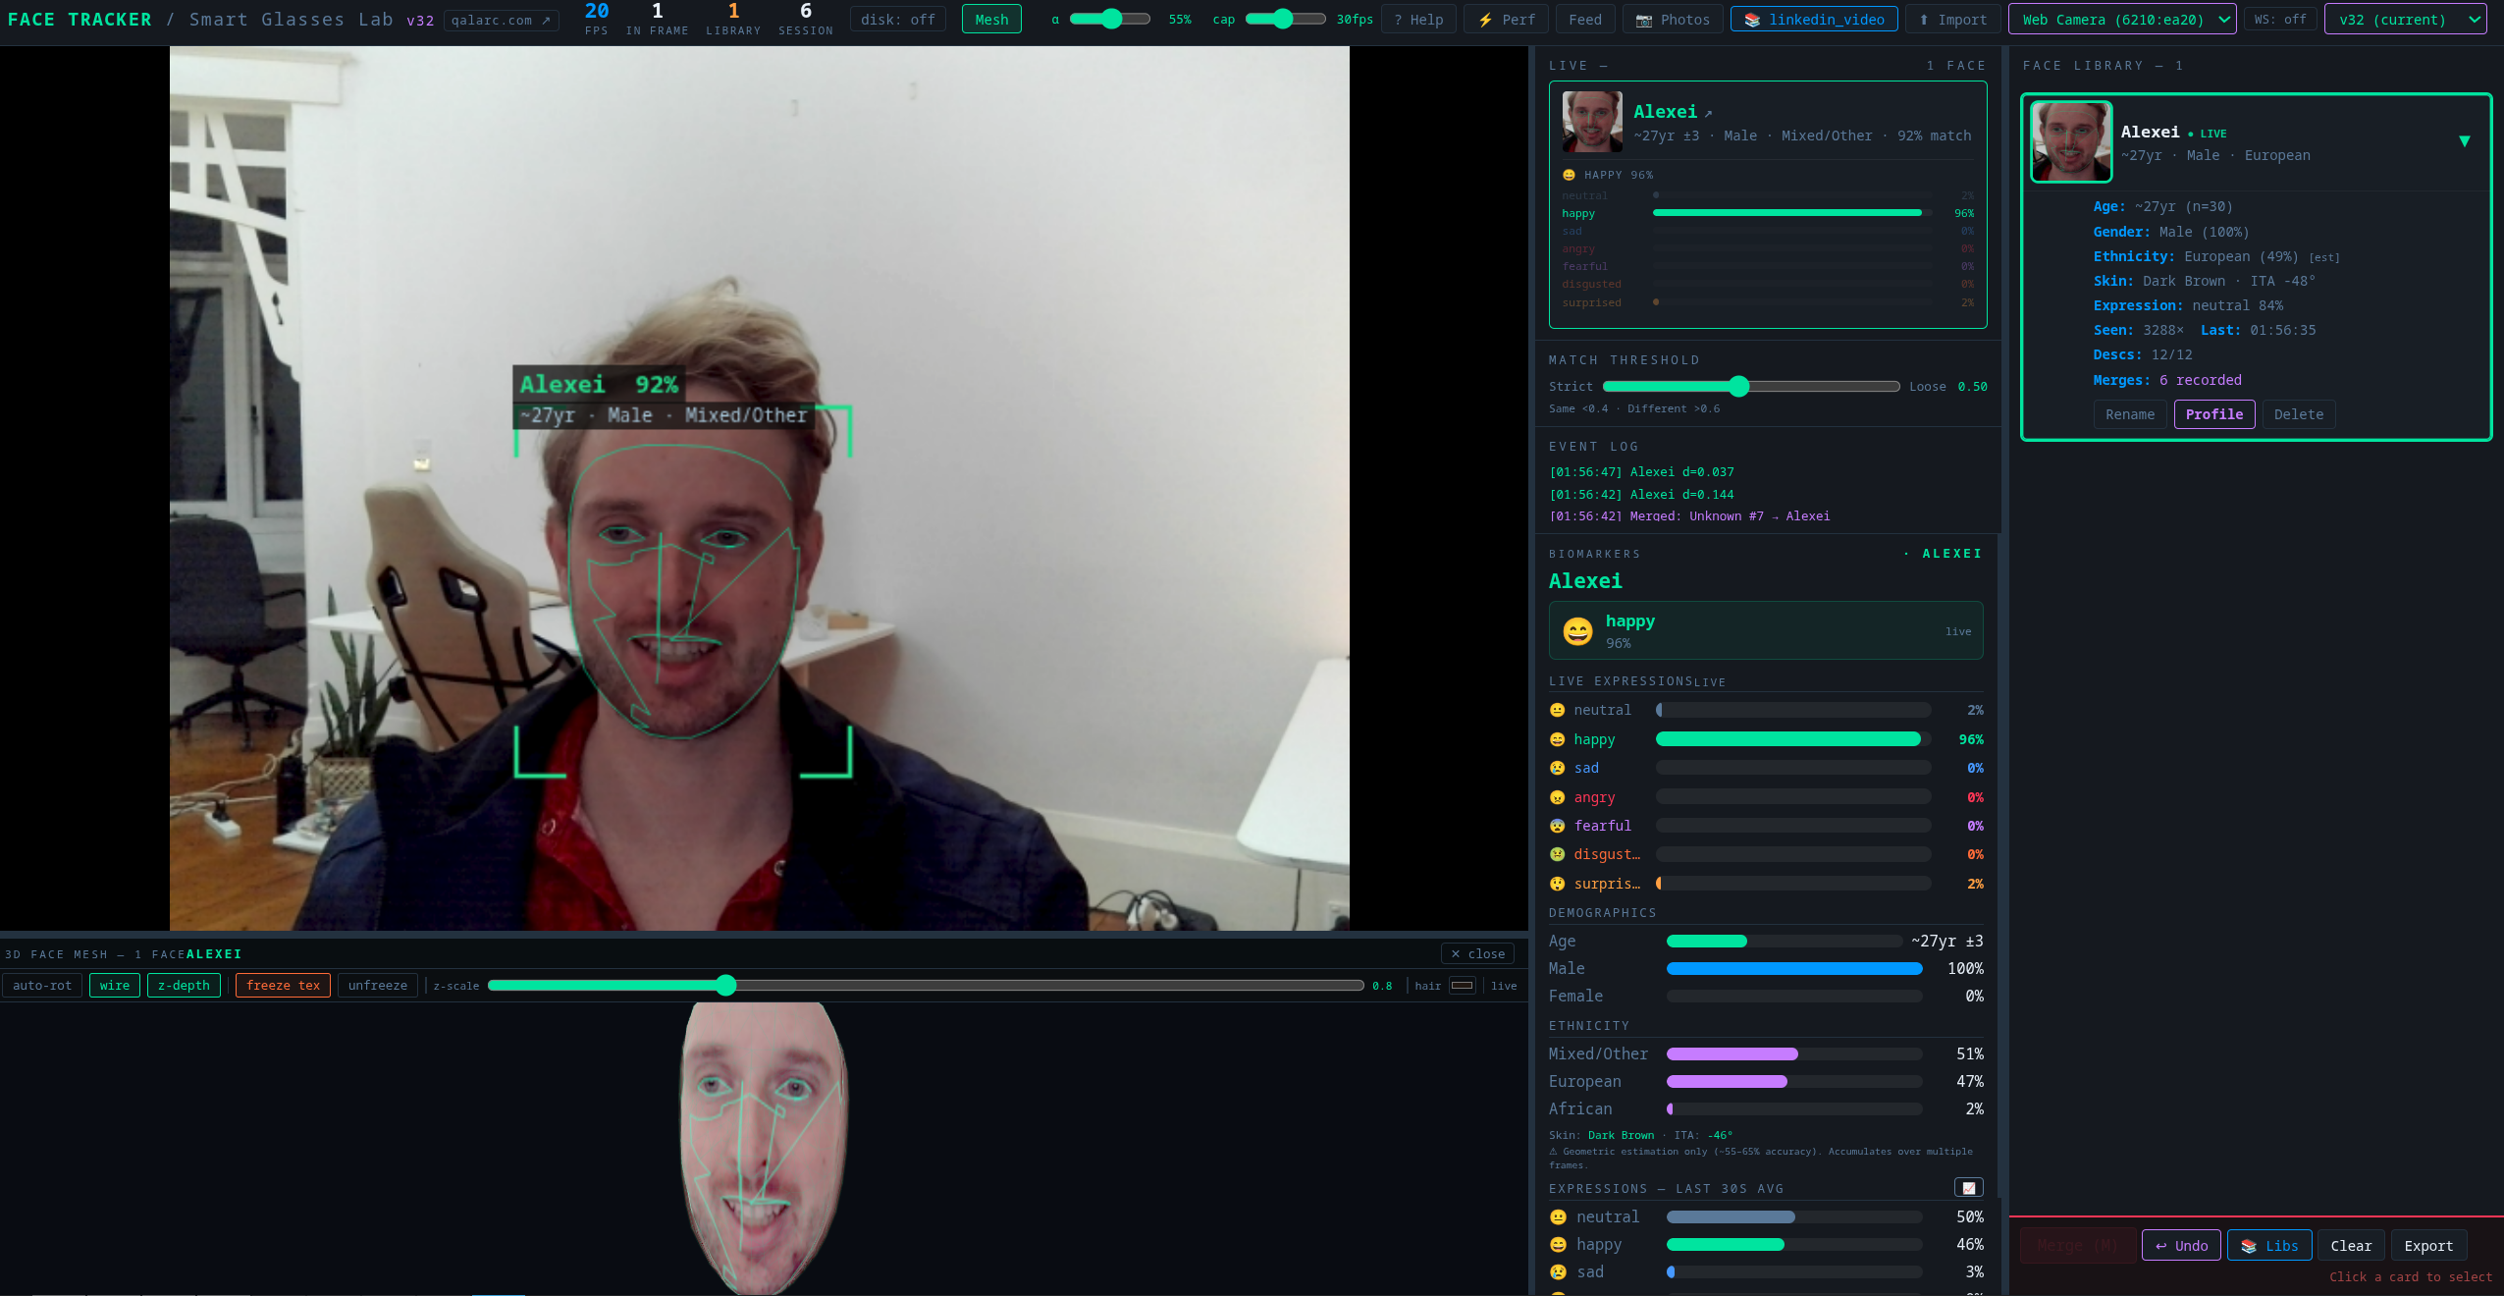Viewport: 2504px width, 1296px height.
Task: Open the Photos camera button
Action: click(x=1673, y=20)
